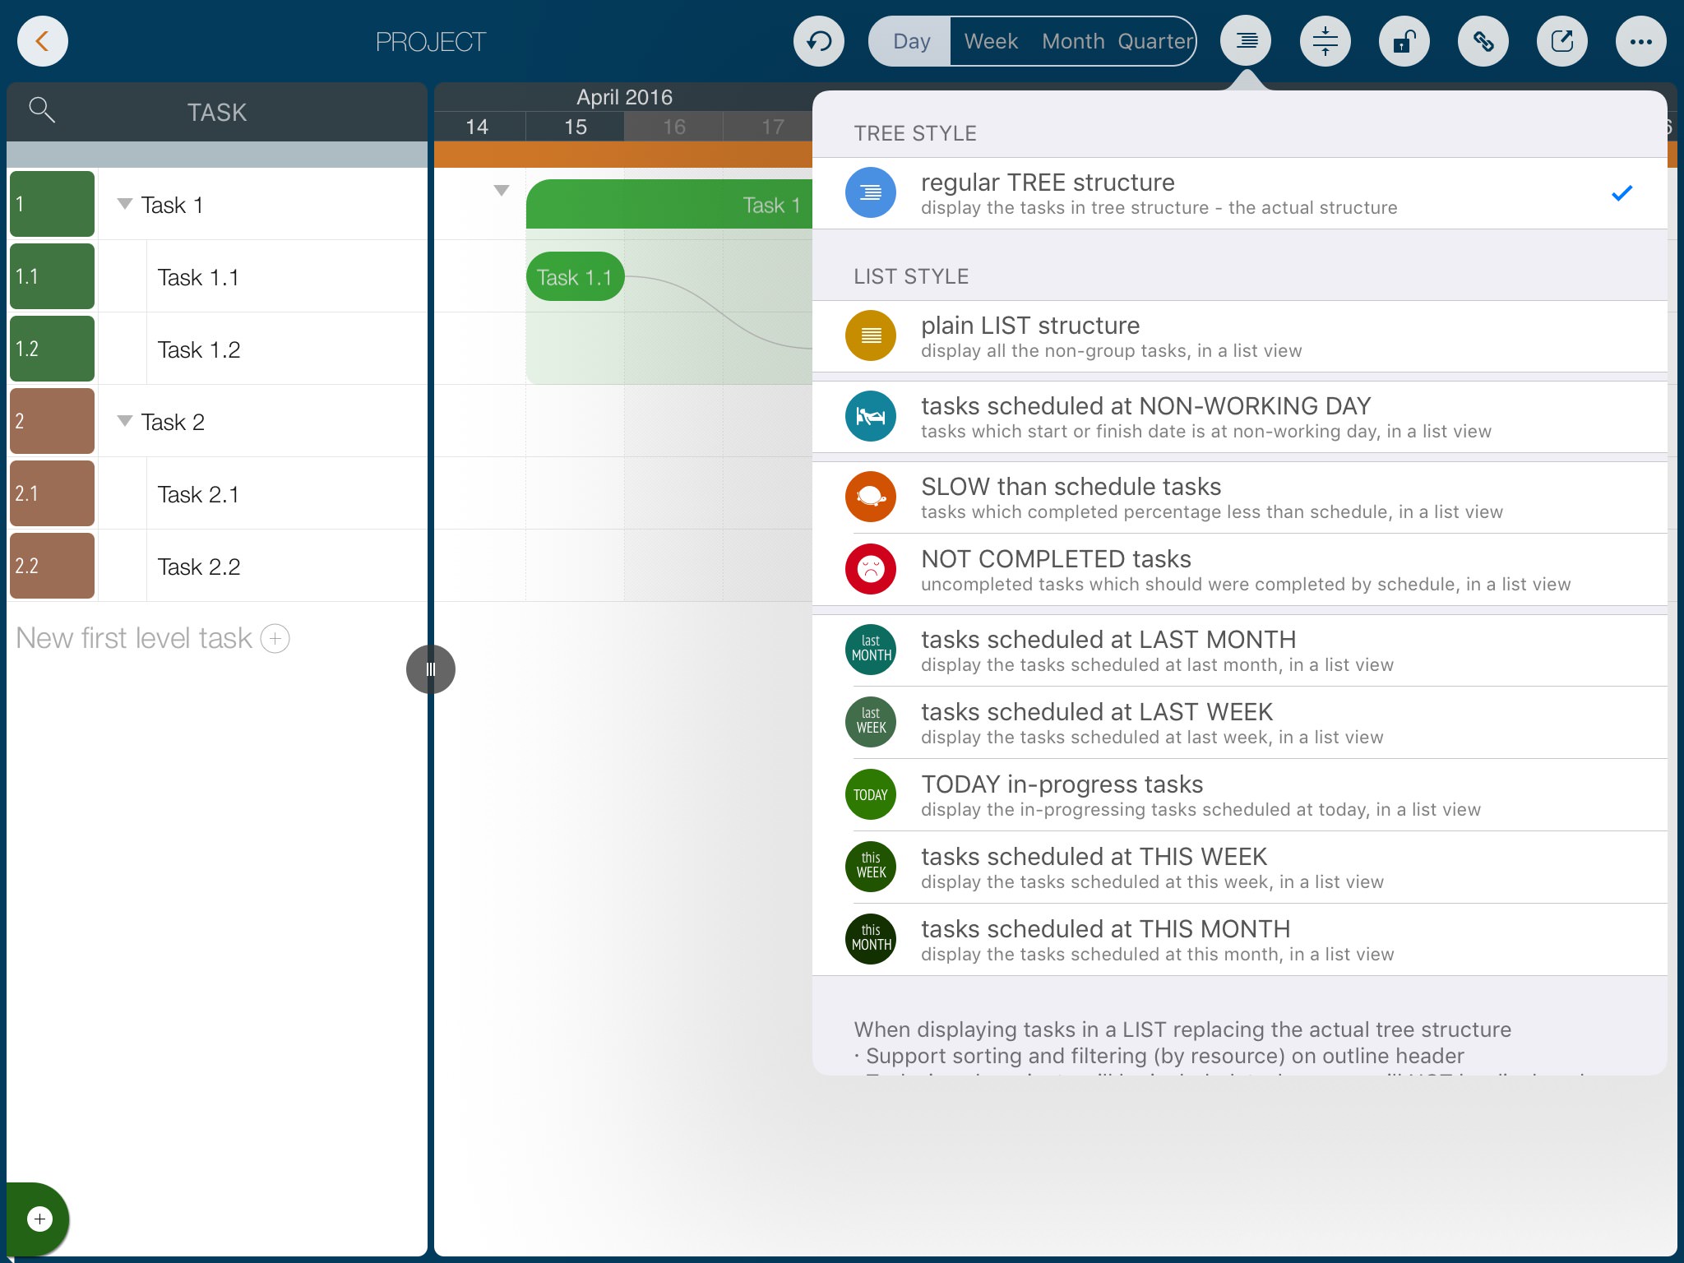
Task: Click the chain link dependencies icon
Action: tap(1483, 41)
